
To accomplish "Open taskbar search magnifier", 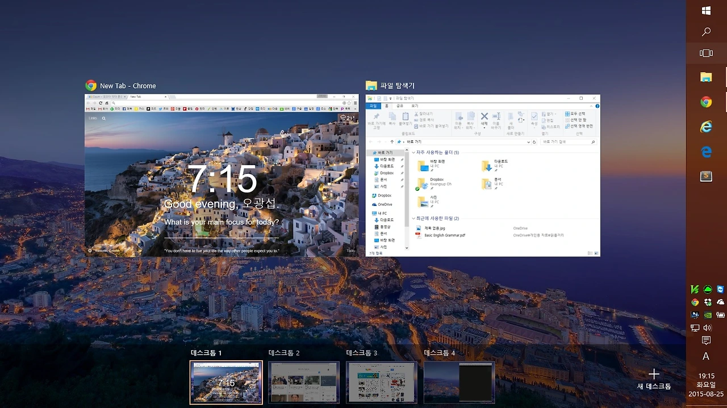I will point(706,32).
